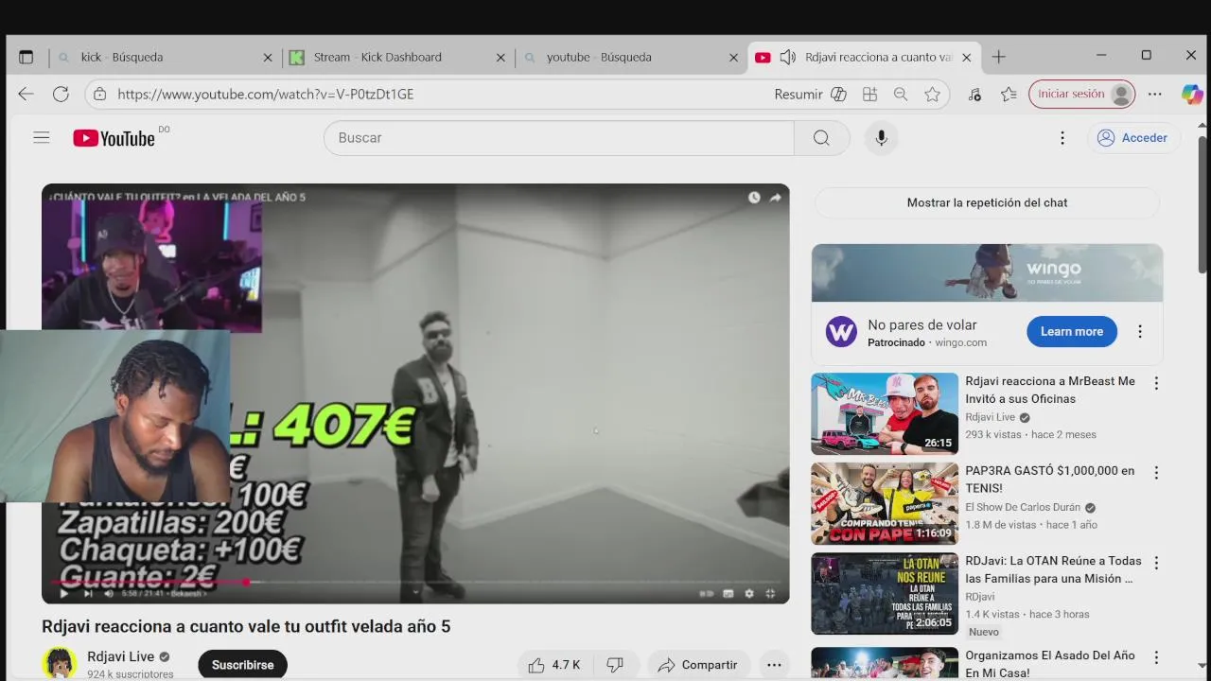Click the El Show De Carlos Durán channel
Image resolution: width=1211 pixels, height=681 pixels.
(x=1023, y=507)
